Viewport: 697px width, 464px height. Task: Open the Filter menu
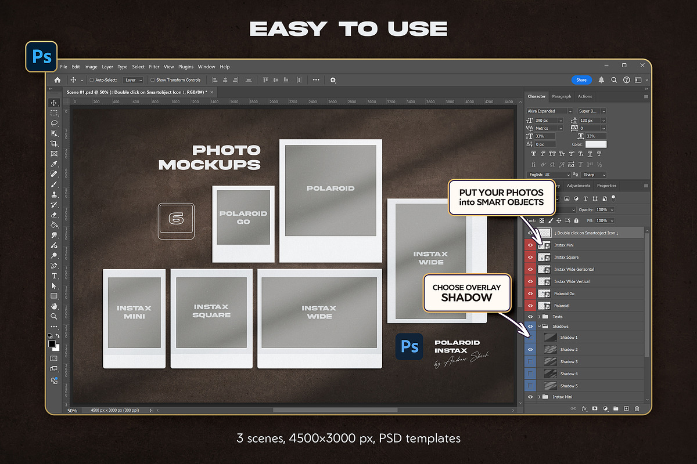tap(154, 67)
